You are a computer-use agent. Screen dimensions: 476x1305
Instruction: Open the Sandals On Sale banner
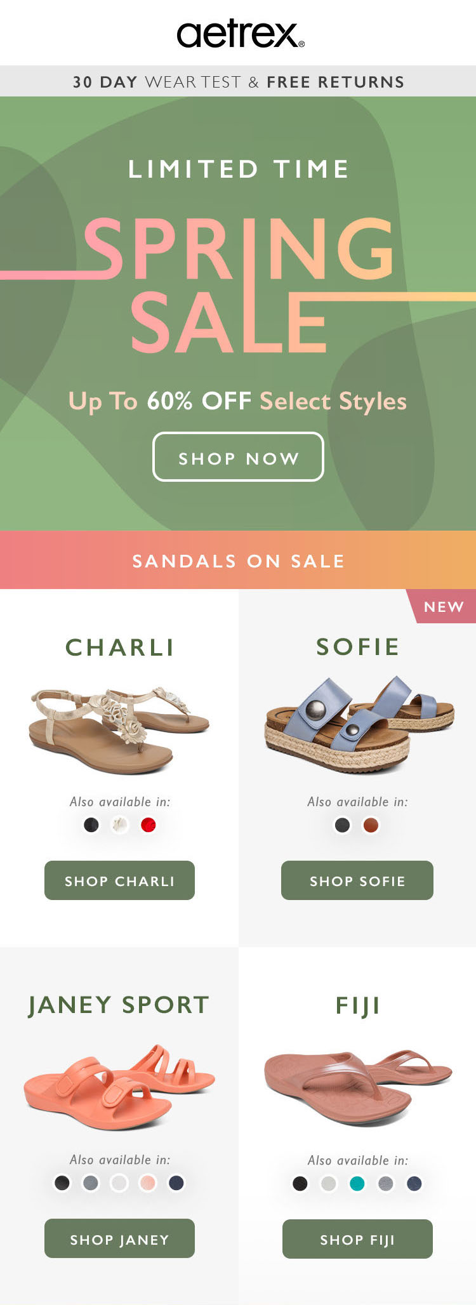point(238,560)
